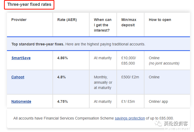The width and height of the screenshot is (194, 132).
Task: Click the Min/max deposit column header
Action: (129, 22)
